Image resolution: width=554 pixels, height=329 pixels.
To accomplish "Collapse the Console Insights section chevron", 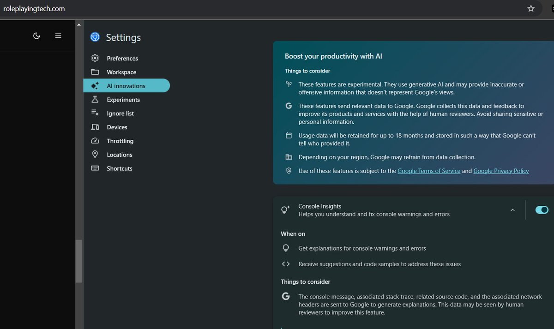I will click(512, 210).
